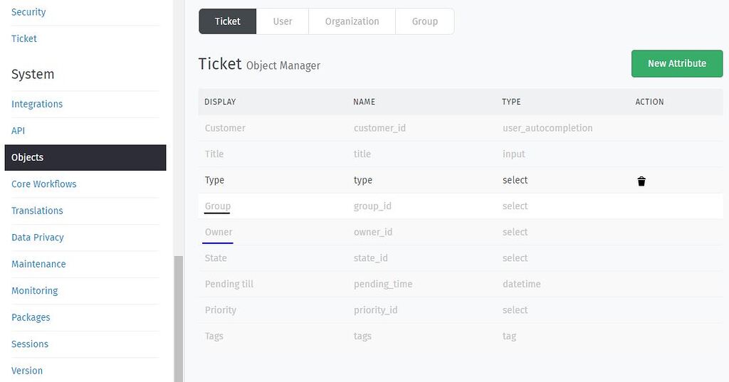Screen dimensions: 729x382
Task: Click the group_id name cell
Action: click(x=372, y=206)
